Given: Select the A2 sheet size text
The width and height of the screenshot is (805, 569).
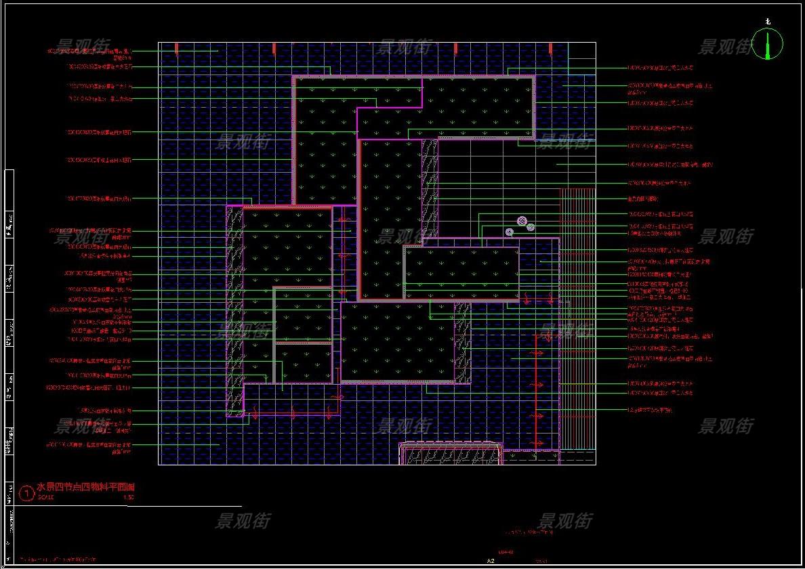Looking at the screenshot, I should [491, 561].
